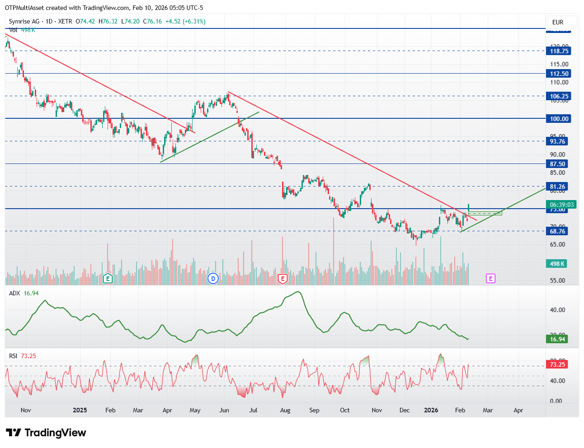Click the 16.94 ADX value label

pos(557,339)
